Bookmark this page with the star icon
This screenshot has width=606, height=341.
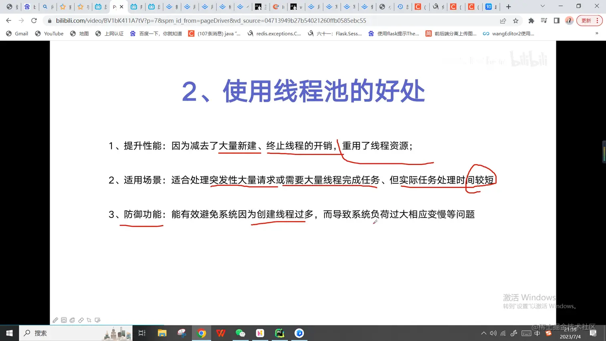516,21
